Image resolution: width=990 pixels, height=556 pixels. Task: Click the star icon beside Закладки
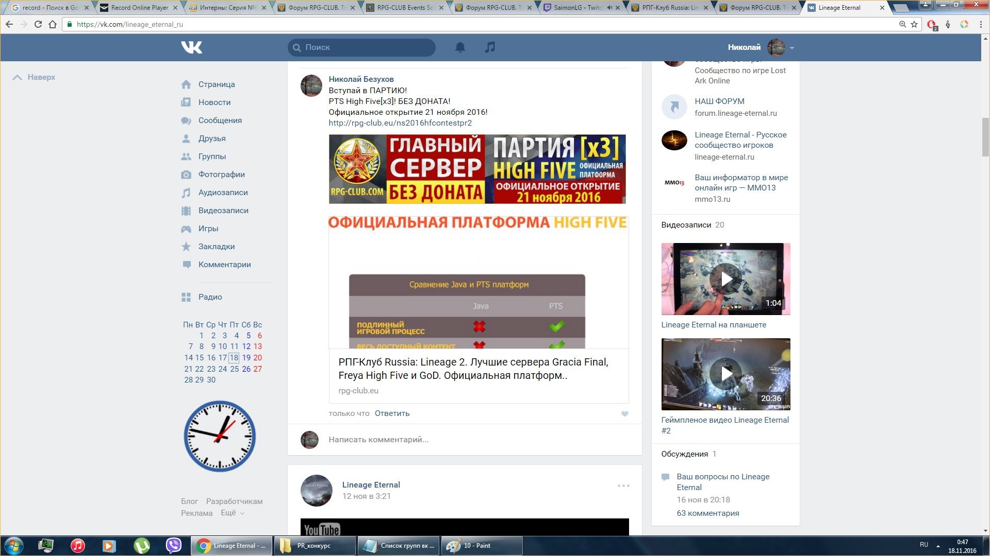pyautogui.click(x=186, y=247)
